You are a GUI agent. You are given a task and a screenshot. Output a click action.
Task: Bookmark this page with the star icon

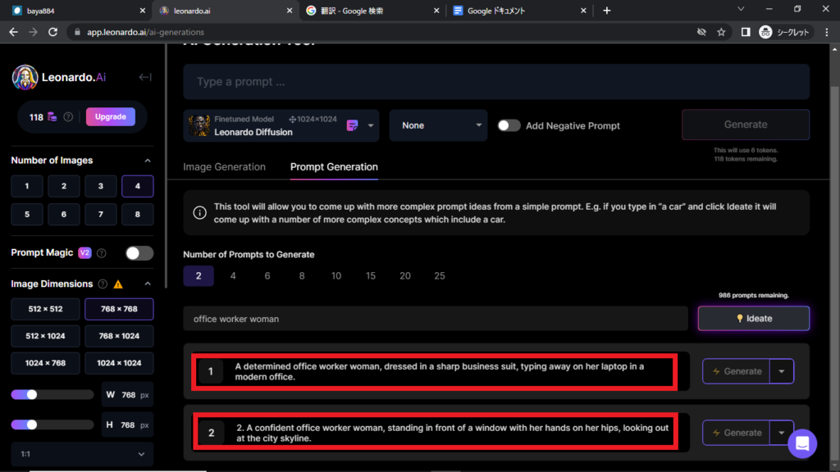tap(721, 32)
